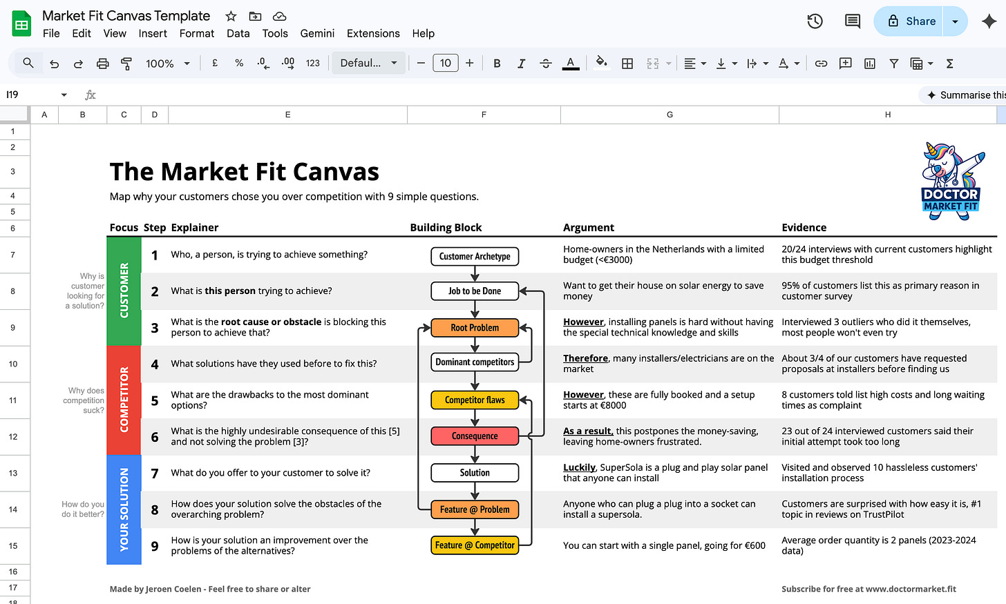
Task: Open the comments panel icon
Action: pos(853,21)
